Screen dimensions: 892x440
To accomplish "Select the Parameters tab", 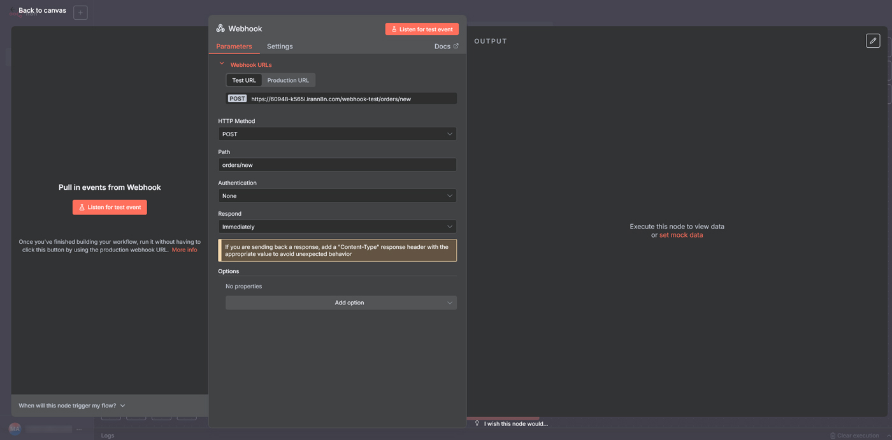I will (x=234, y=46).
